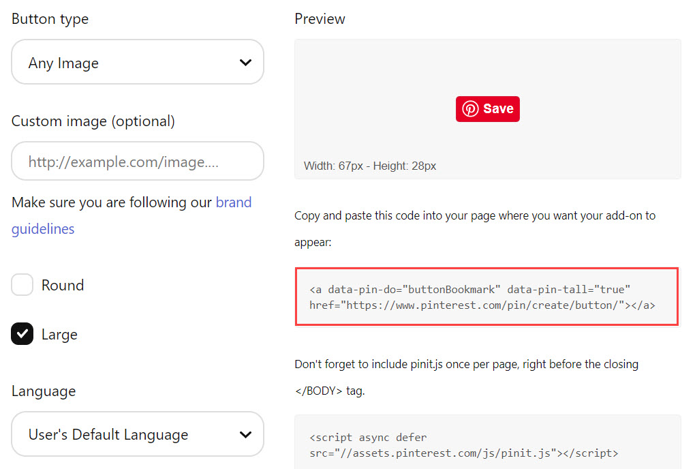Enable the Round checkbox
The width and height of the screenshot is (695, 469).
click(22, 284)
